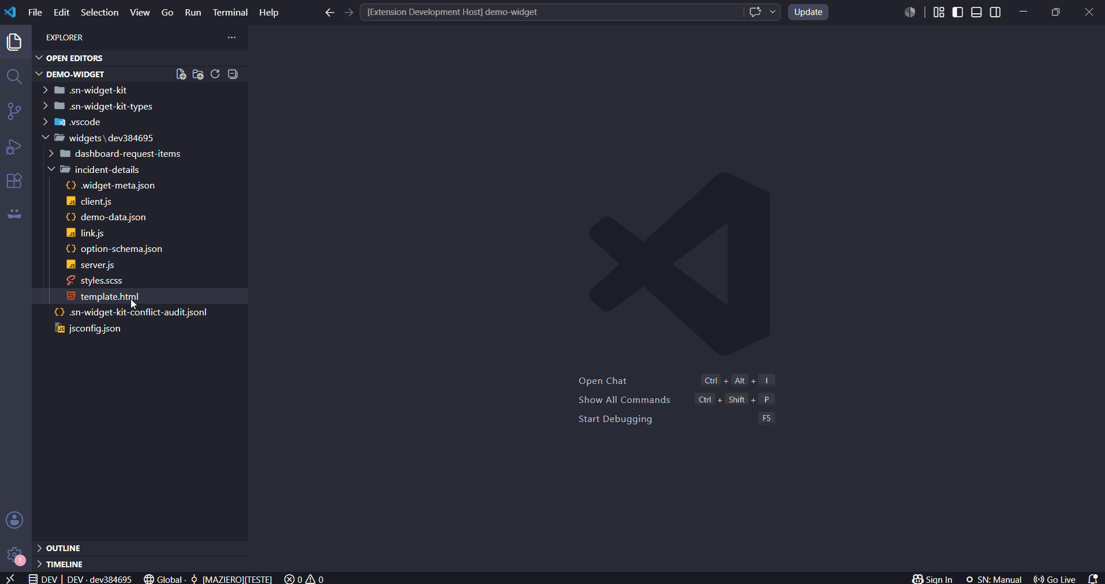Open .widget-meta.json file

pyautogui.click(x=140, y=185)
